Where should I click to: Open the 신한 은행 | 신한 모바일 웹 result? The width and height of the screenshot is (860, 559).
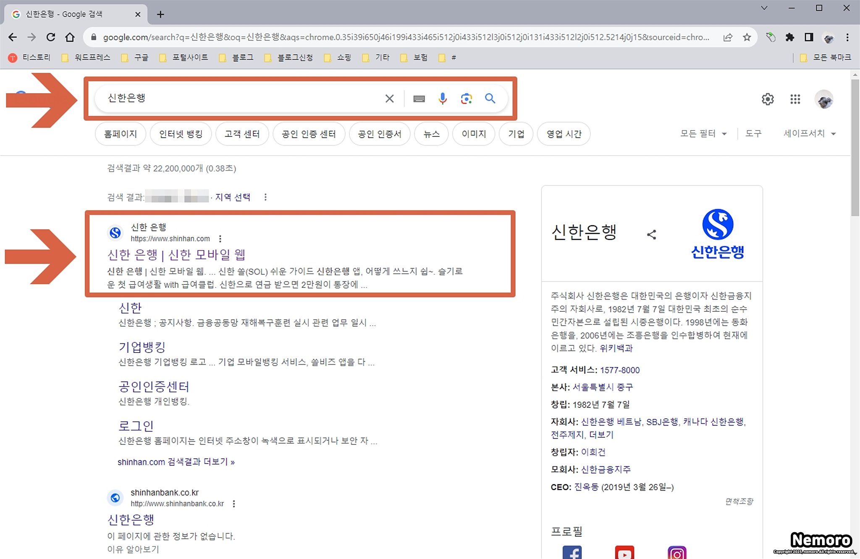pyautogui.click(x=176, y=255)
